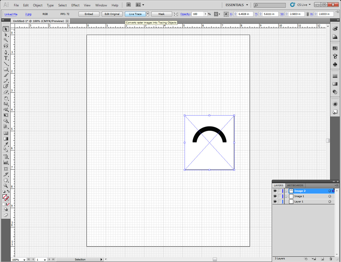The image size is (341, 262).
Task: Open the Effect menu
Action: click(x=75, y=5)
